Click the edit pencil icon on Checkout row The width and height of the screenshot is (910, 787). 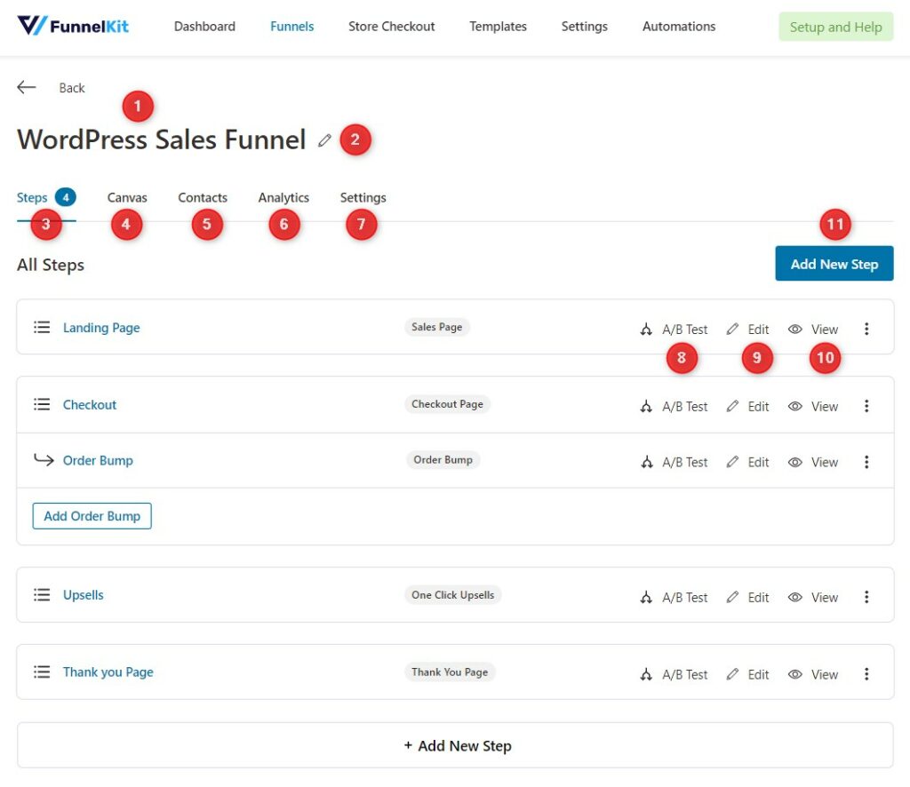pos(732,406)
